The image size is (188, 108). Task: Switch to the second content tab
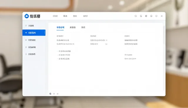coord(73,27)
